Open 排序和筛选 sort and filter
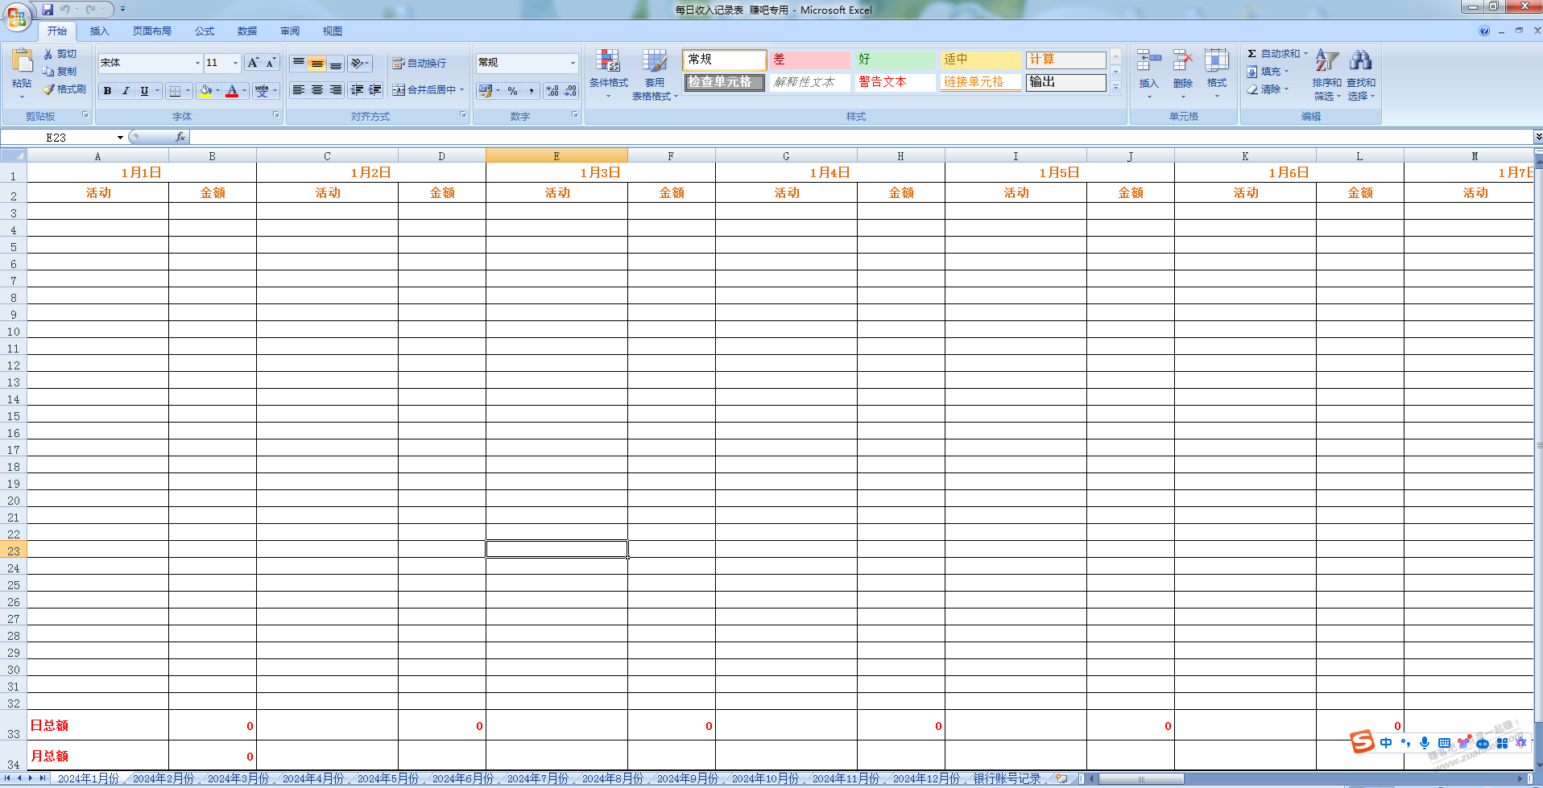 tap(1326, 74)
